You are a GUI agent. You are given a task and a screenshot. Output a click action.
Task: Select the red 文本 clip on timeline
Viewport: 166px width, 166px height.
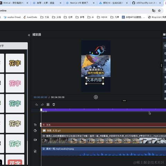[104, 125]
